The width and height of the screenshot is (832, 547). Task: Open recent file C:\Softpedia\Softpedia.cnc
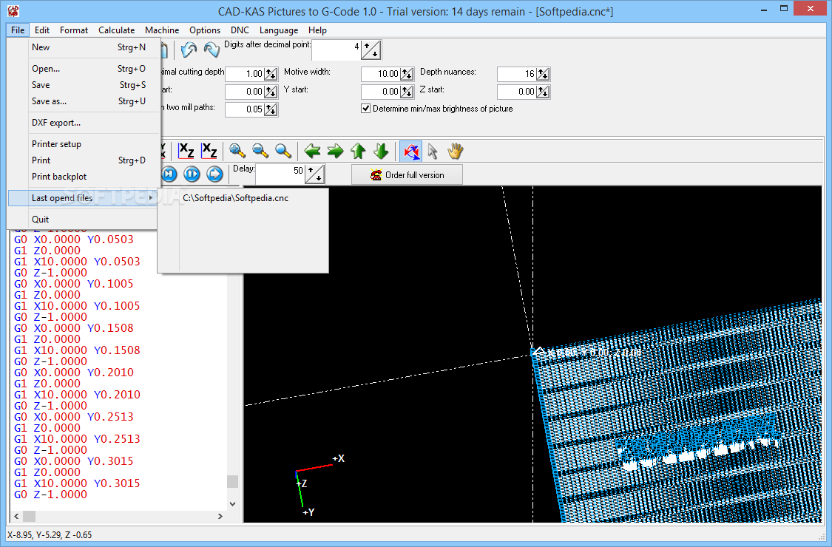[x=234, y=198]
